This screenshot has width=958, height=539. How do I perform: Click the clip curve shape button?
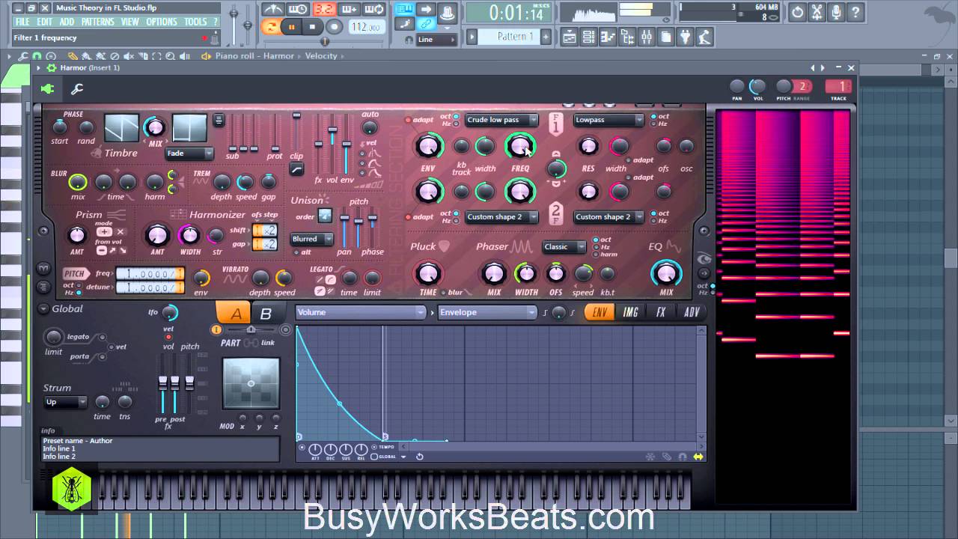coord(296,171)
